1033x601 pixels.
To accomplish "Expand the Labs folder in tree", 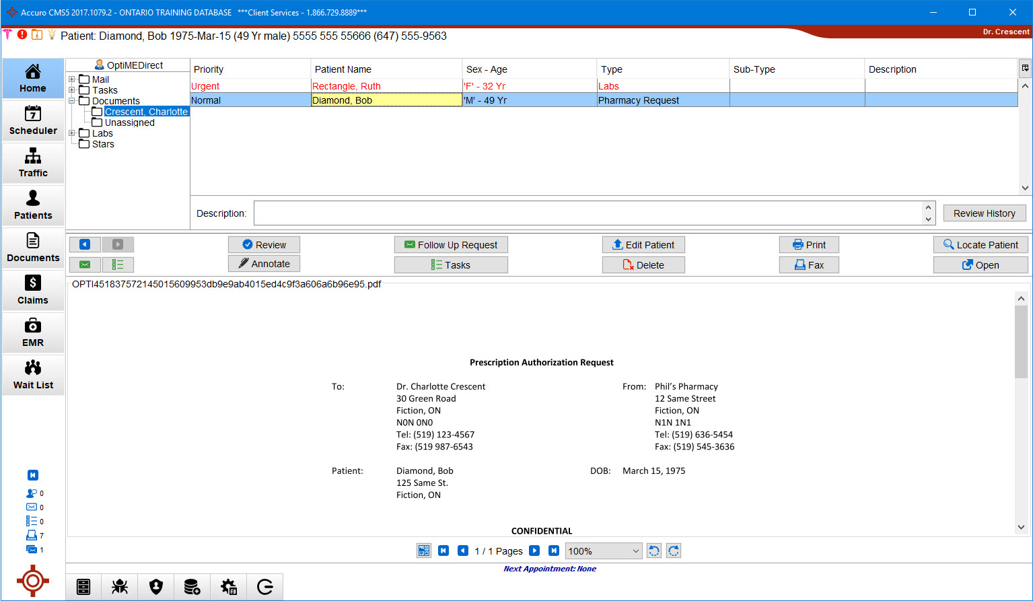I will (x=72, y=133).
